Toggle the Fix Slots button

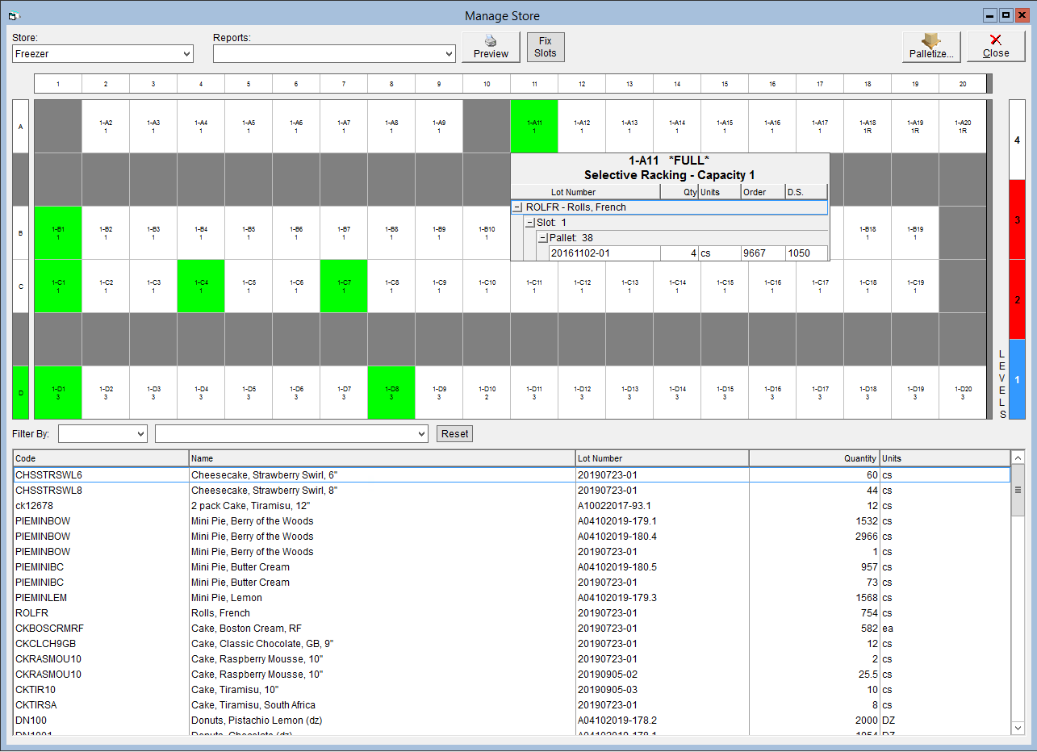coord(546,47)
